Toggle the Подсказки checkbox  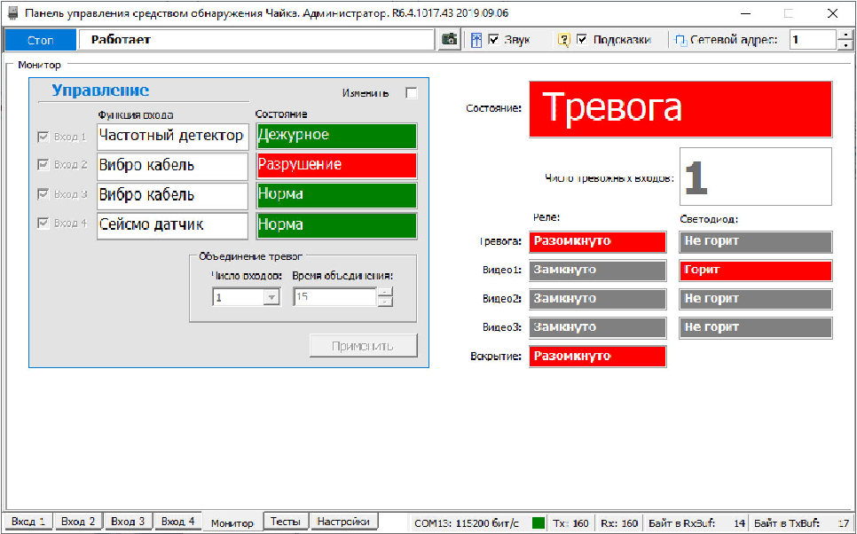point(582,39)
